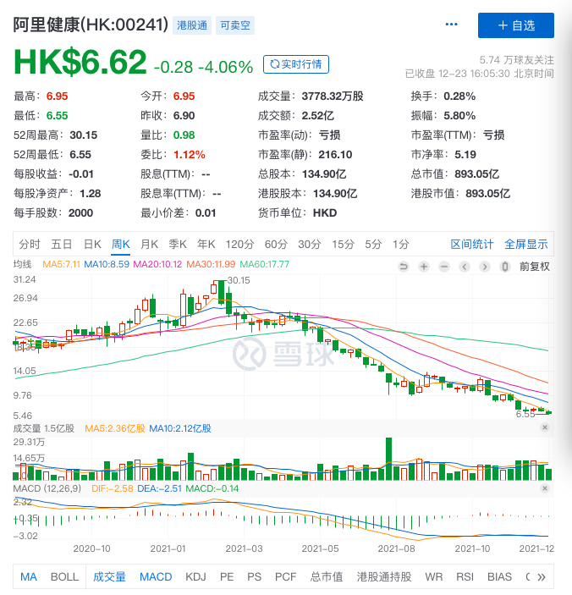Click the MA30:11.99 moving average label
The height and width of the screenshot is (595, 572).
click(x=211, y=264)
